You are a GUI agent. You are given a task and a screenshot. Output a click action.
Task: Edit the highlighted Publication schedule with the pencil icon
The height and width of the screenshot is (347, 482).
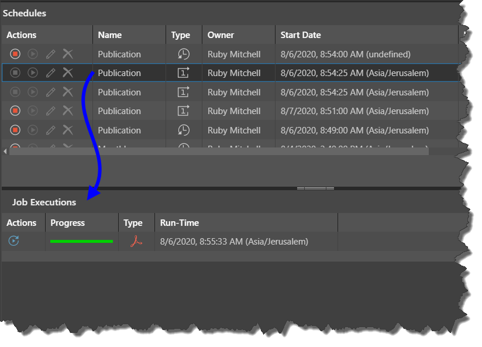[x=51, y=73]
